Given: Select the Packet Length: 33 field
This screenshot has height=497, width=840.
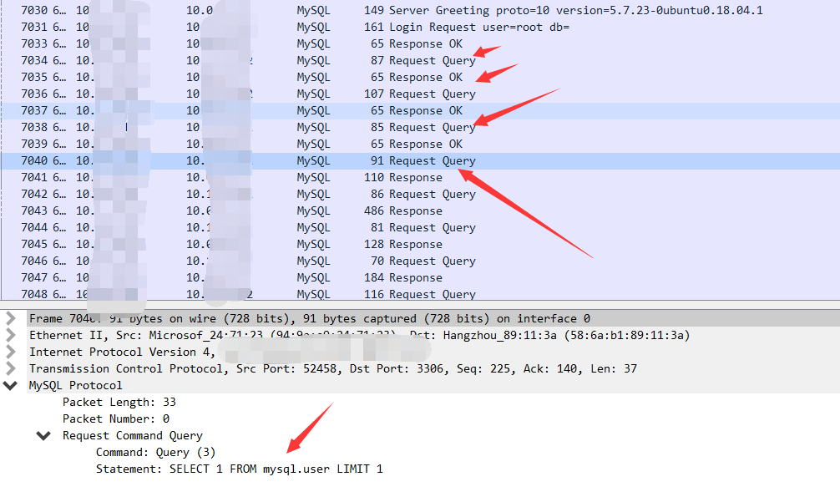Looking at the screenshot, I should pyautogui.click(x=119, y=402).
